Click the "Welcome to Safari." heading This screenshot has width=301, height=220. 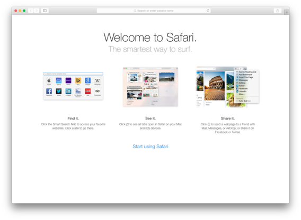coord(150,37)
